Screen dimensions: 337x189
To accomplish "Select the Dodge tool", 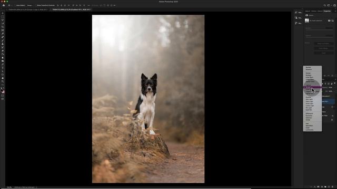I will click(3, 61).
